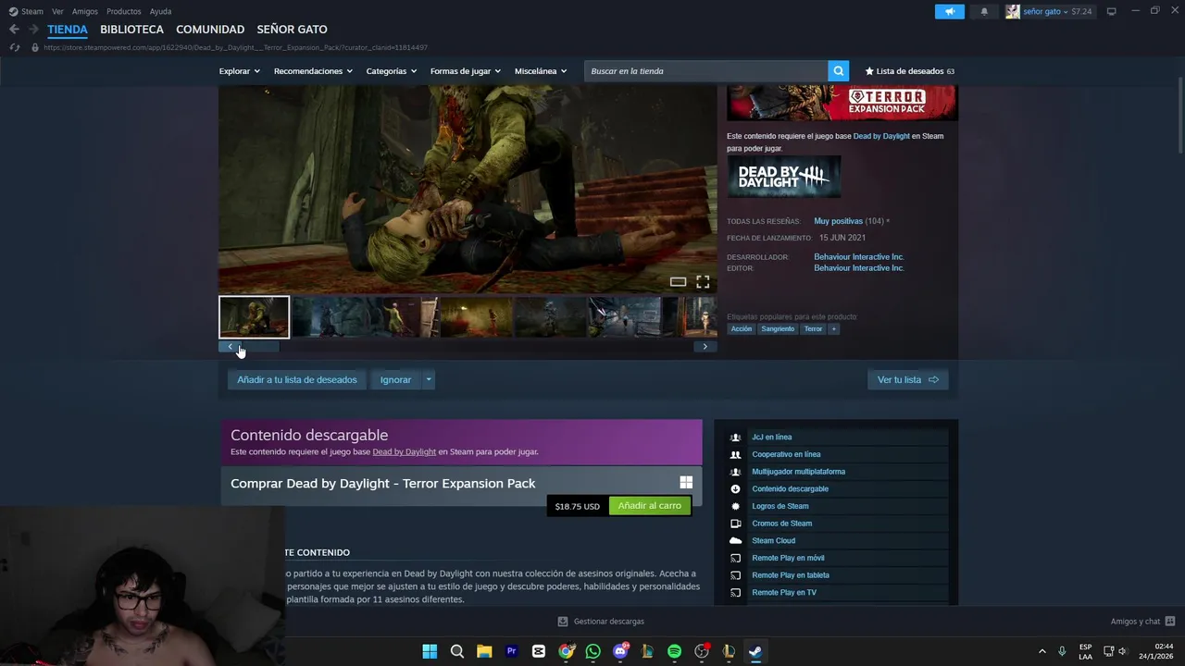1185x666 pixels.
Task: Select the first highlighted screenshot thumbnail
Action: pos(254,317)
